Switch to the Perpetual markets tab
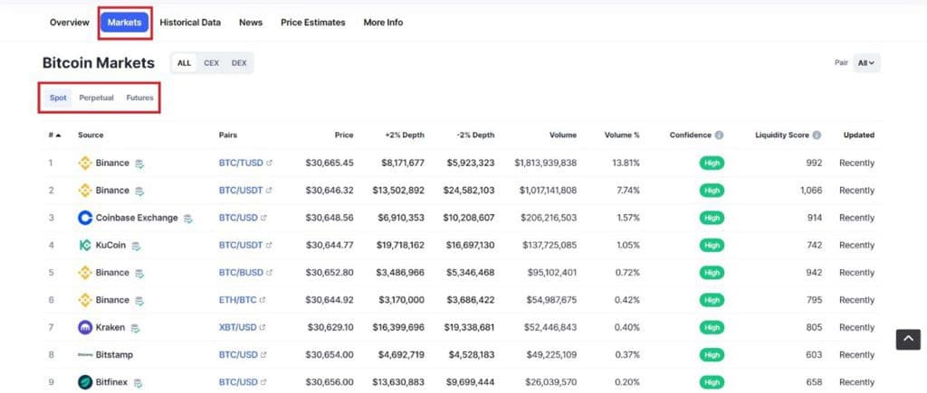Viewport: 927px width, 393px height. 96,98
